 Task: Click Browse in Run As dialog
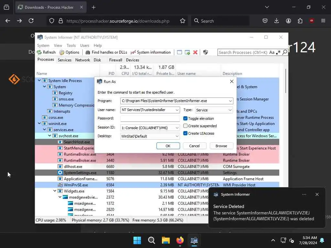point(221,146)
